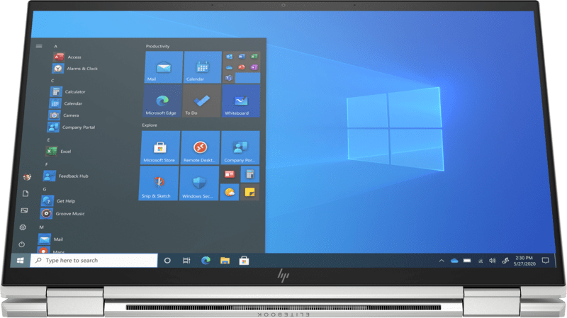Open PowerPoint in the Office tile folder
567x318 pixels.
point(242,67)
